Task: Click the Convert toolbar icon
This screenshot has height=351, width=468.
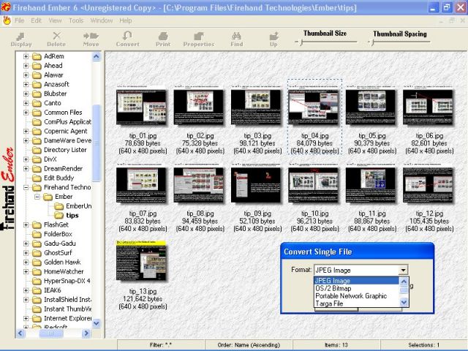Action: click(127, 39)
